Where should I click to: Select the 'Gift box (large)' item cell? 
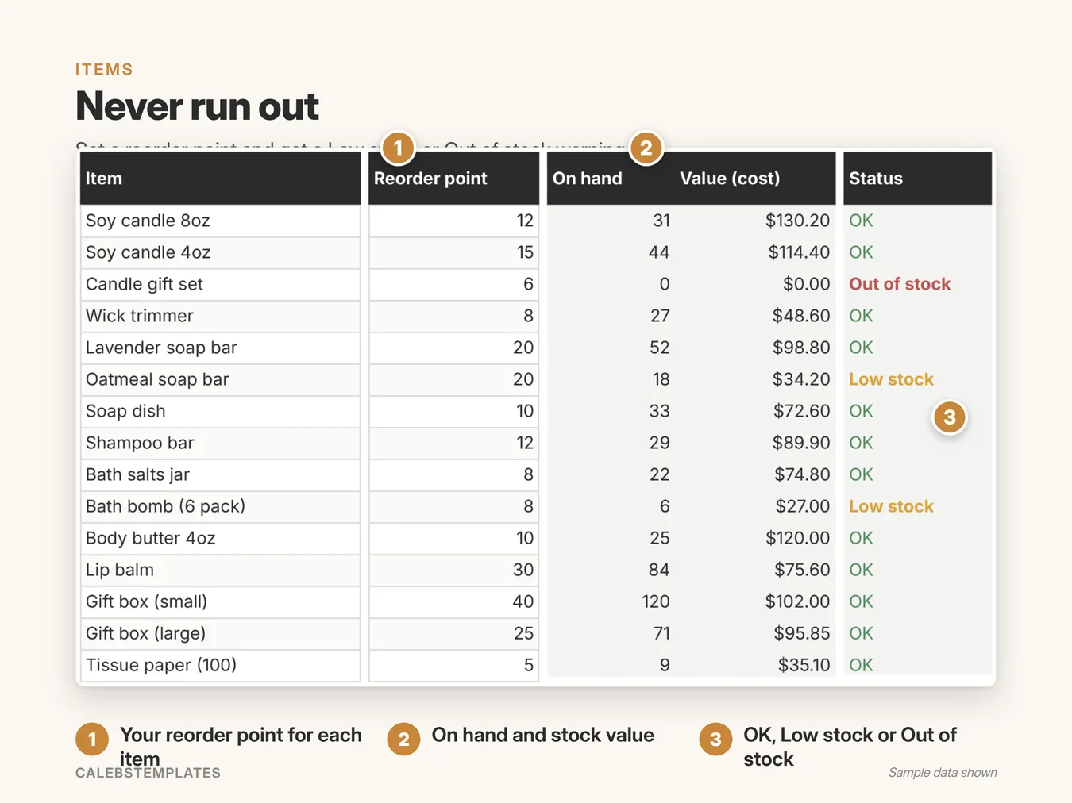coord(221,633)
